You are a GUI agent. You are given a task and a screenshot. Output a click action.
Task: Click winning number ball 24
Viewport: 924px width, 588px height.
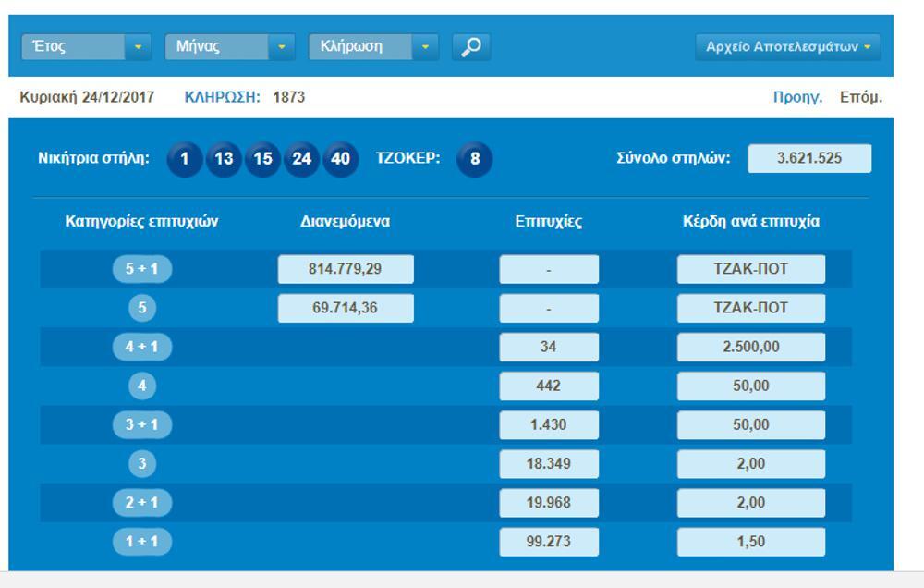click(x=302, y=159)
